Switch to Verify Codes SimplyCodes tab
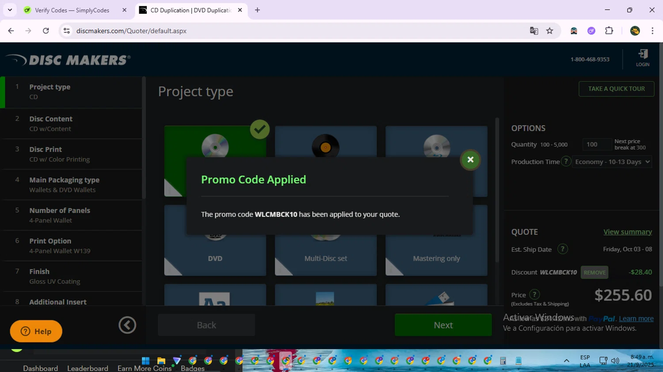The image size is (663, 372). point(72,10)
